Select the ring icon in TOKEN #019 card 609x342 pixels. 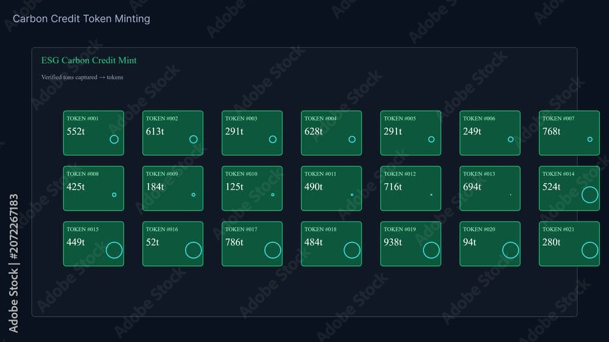(x=431, y=250)
